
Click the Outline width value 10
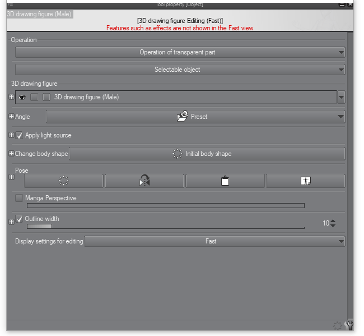pyautogui.click(x=326, y=223)
